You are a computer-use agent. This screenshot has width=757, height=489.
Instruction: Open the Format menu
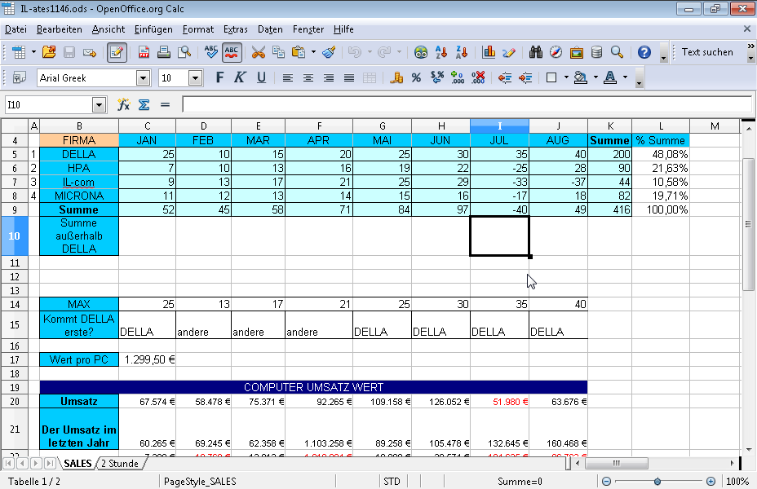[x=198, y=29]
